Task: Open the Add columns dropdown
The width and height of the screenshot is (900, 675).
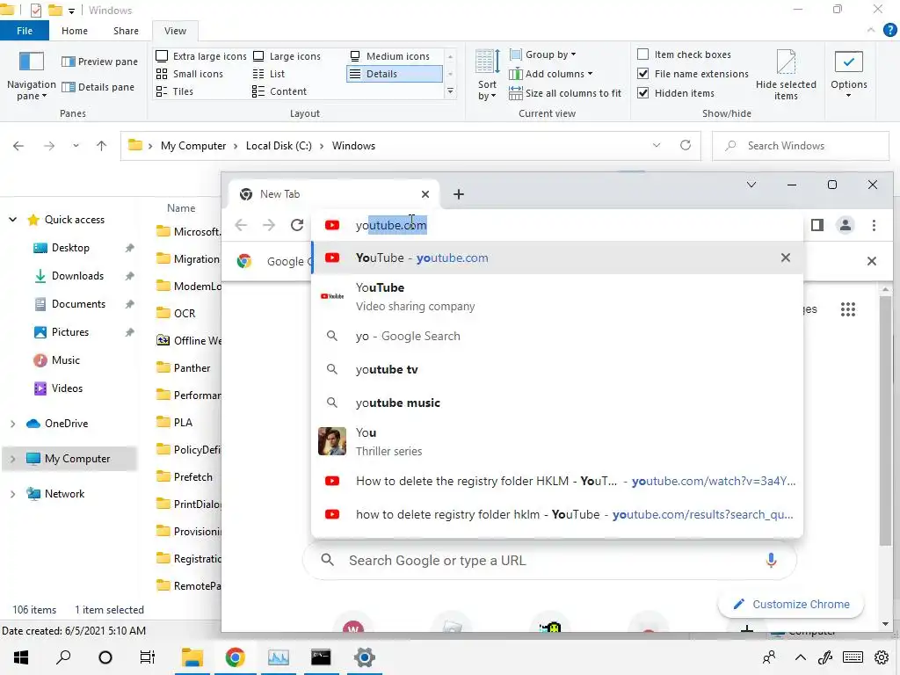Action: click(x=551, y=74)
